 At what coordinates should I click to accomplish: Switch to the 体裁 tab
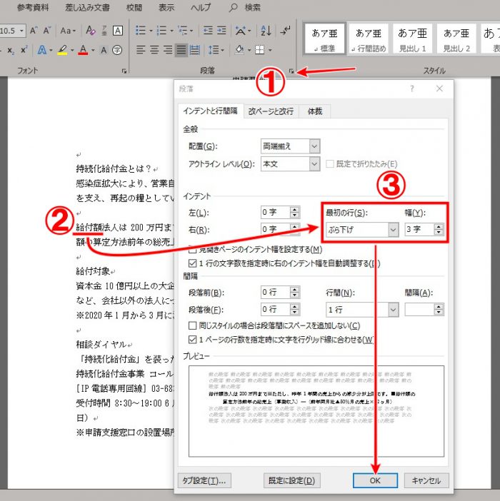click(x=315, y=111)
